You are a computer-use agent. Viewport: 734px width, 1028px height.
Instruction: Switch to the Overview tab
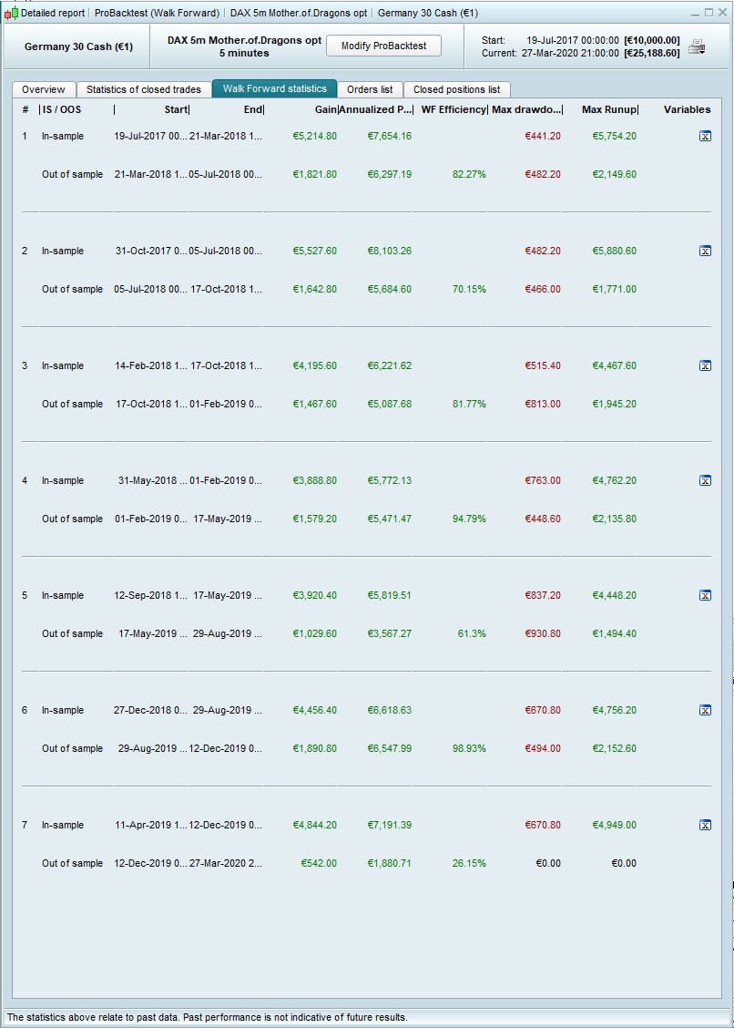pos(43,89)
